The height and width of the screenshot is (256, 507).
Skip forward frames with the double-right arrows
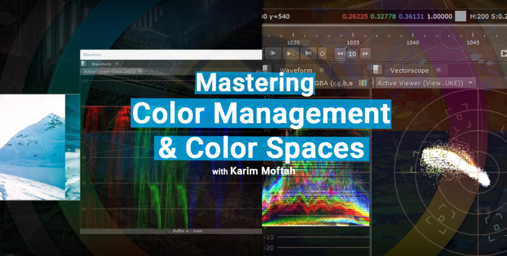pyautogui.click(x=365, y=54)
